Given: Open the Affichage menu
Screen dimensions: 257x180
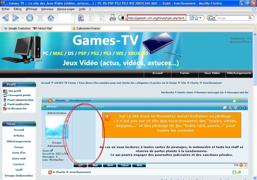Looking at the screenshot, I should [x=31, y=9].
